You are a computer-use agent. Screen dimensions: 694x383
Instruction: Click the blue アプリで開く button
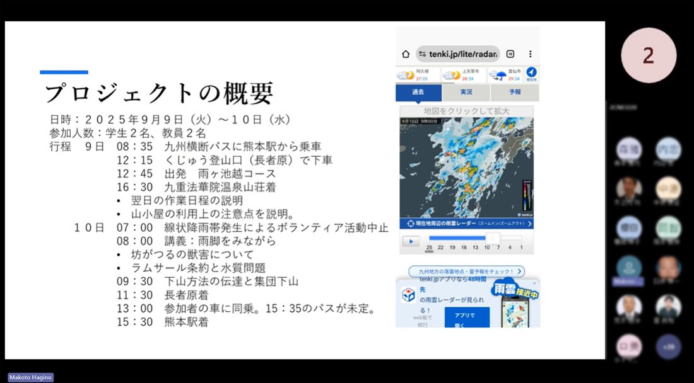pyautogui.click(x=463, y=317)
